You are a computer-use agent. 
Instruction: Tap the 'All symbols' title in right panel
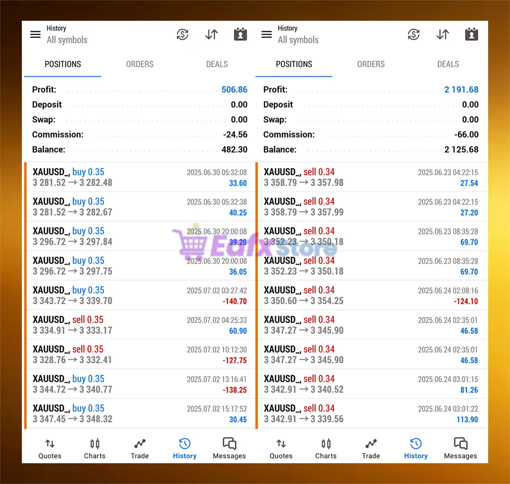tap(298, 40)
